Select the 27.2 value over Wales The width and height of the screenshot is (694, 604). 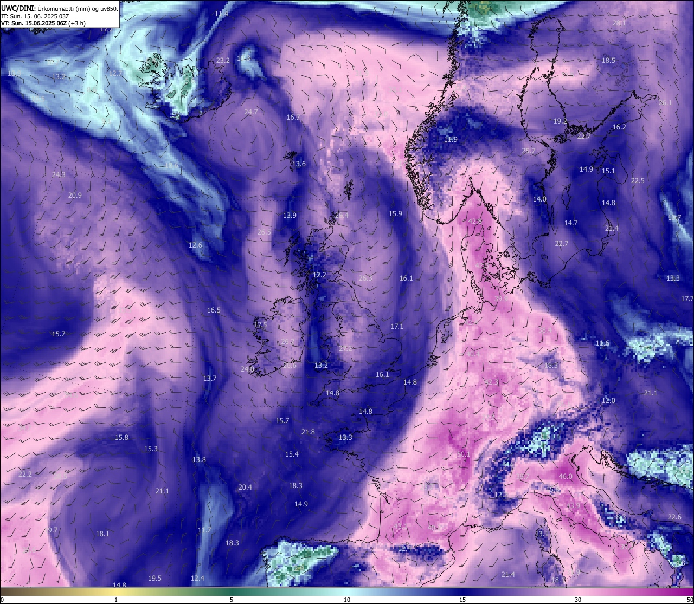click(x=345, y=349)
